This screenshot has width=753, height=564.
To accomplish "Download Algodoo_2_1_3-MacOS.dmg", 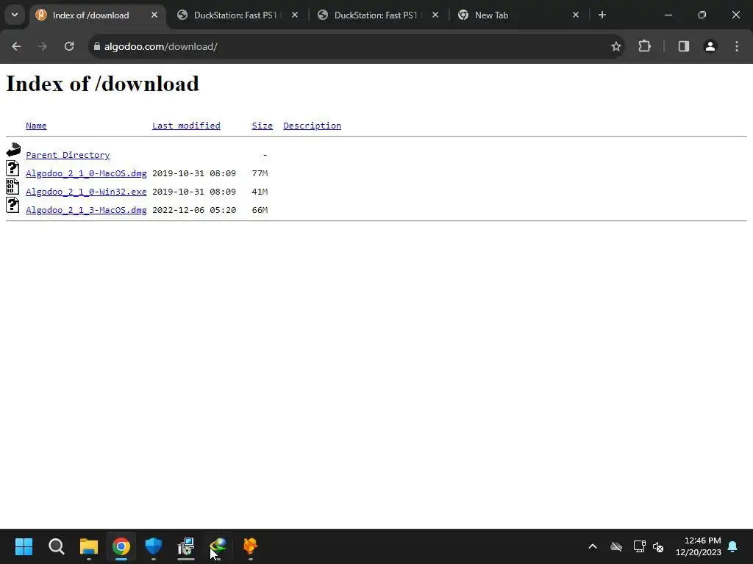I will point(86,210).
